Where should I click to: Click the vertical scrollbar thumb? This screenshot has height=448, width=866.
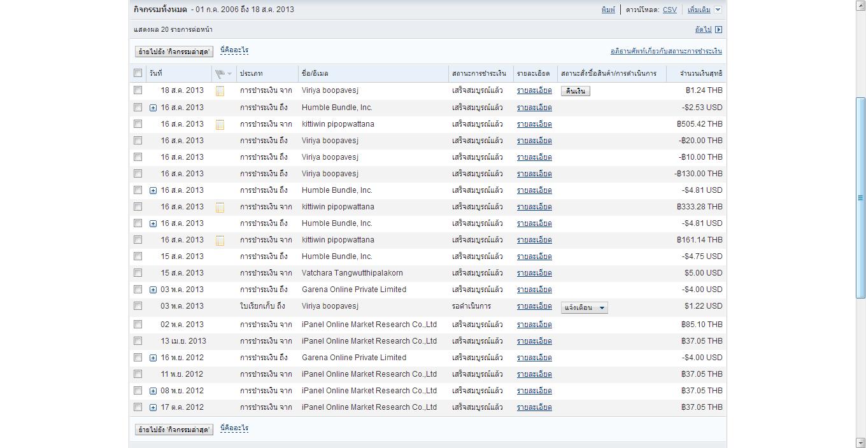coord(860,198)
